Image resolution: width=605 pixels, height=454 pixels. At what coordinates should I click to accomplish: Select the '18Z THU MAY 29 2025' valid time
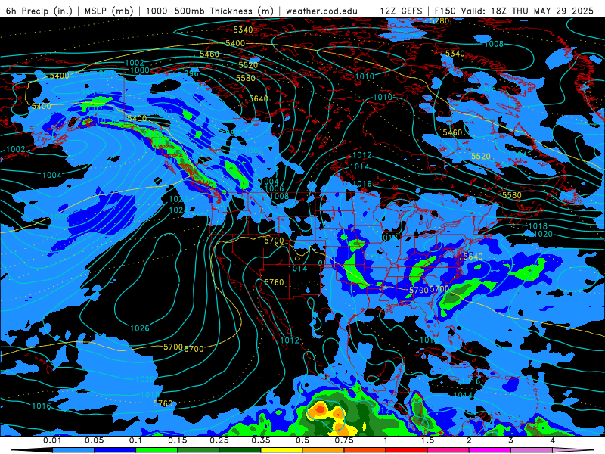point(542,11)
